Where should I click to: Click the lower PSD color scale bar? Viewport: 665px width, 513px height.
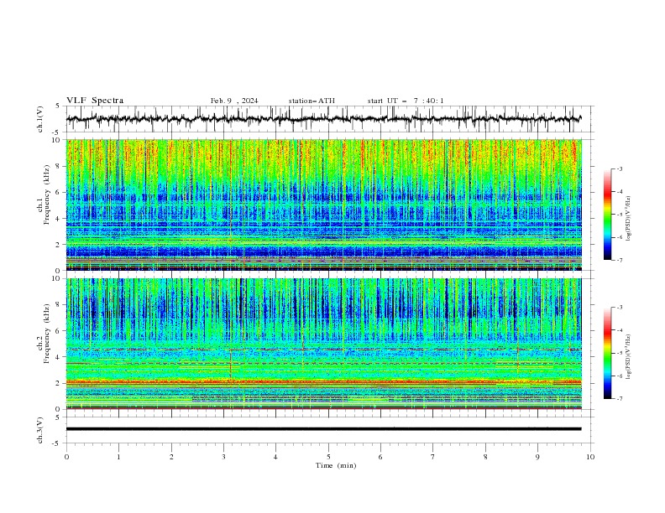[x=607, y=353]
